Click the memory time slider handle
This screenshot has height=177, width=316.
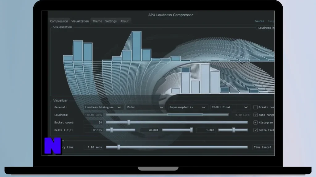[119, 147]
